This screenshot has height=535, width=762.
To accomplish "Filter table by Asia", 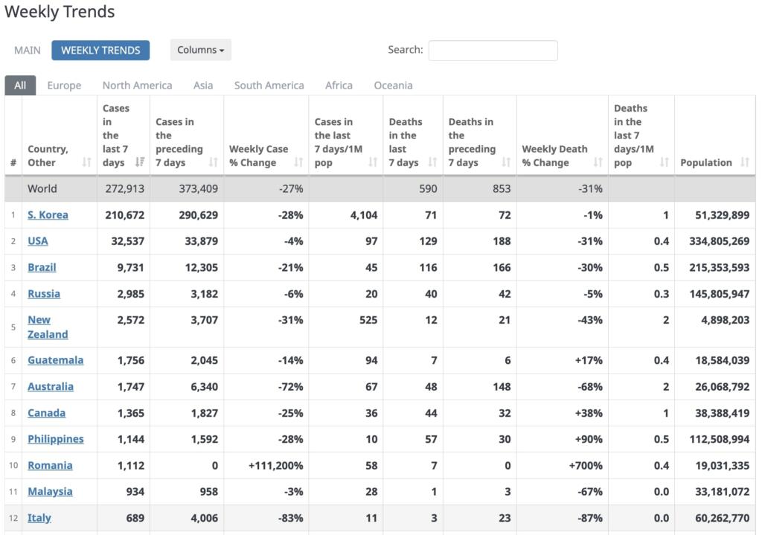I will pos(203,85).
